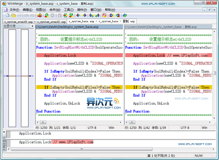Click the orange diff marker in location pane

point(19,76)
